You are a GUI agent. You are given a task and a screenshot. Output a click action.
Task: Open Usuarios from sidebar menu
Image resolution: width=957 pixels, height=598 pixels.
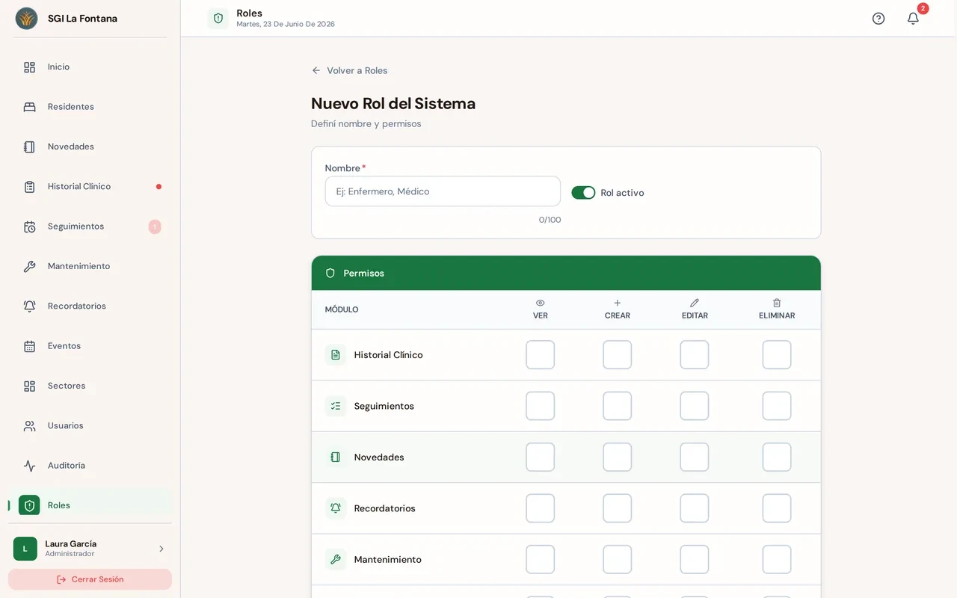pyautogui.click(x=90, y=426)
